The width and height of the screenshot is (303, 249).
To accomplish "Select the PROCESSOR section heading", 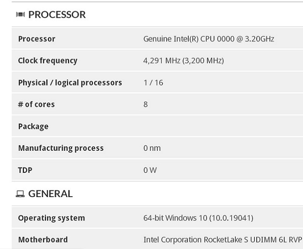I will 57,15.
